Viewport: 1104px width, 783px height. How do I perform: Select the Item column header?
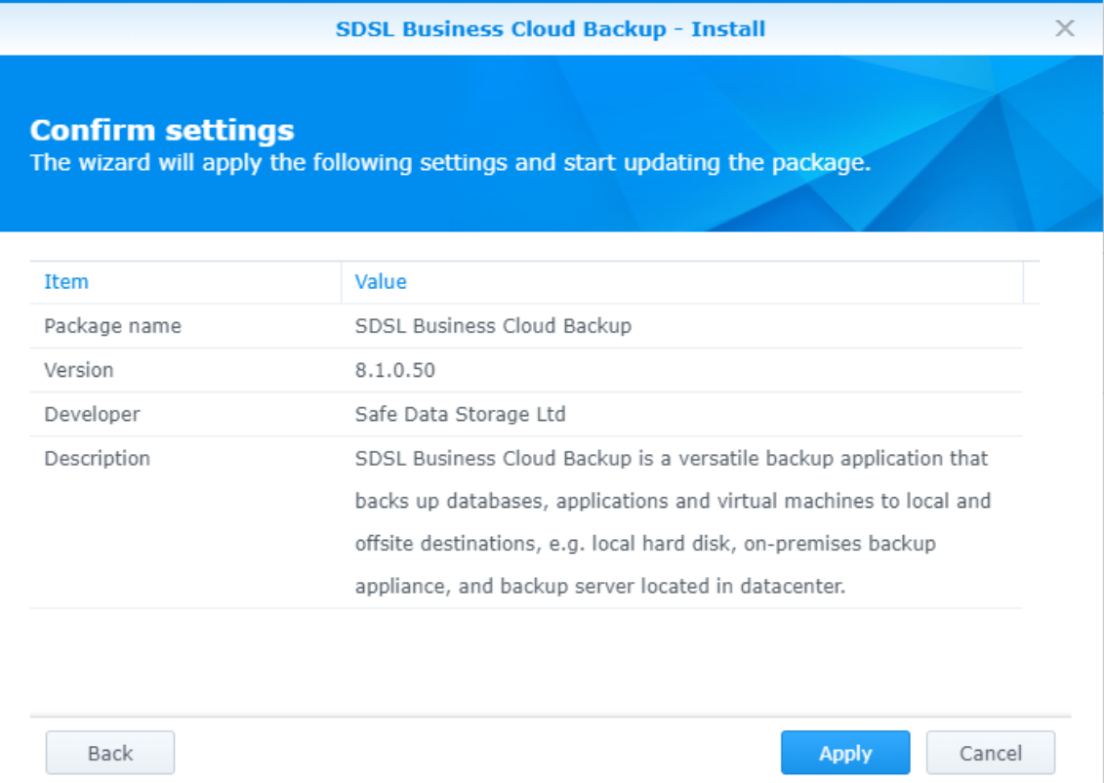click(x=185, y=281)
